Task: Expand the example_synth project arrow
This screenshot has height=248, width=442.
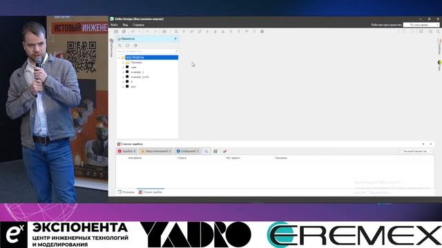Action: (x=123, y=76)
